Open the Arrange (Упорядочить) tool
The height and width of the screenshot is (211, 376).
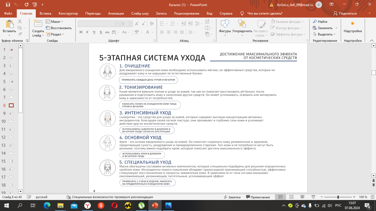242,24
